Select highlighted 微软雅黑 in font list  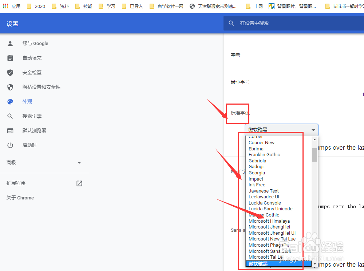[x=279, y=264]
